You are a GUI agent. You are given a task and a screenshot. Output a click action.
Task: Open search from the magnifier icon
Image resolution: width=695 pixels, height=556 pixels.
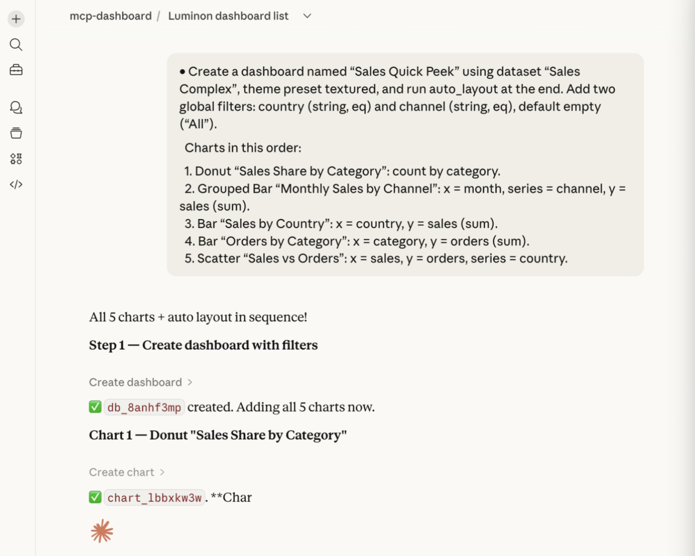coord(16,45)
